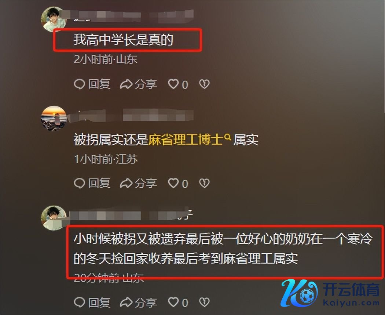The height and width of the screenshot is (315, 385).
Task: Share the bottom comment
Action: (138, 303)
